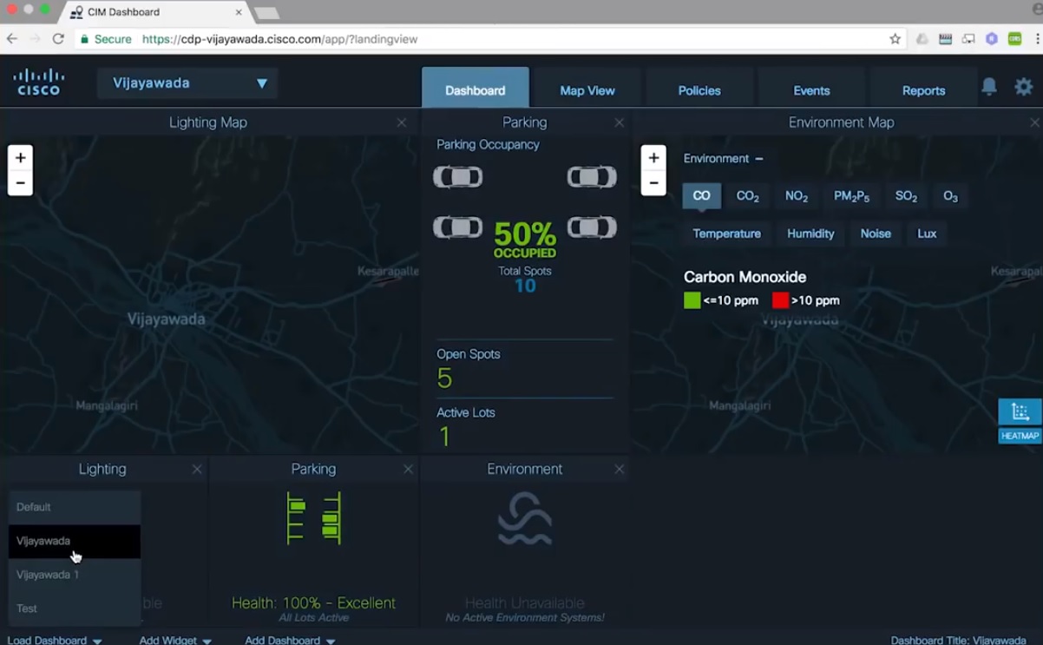Click the Environment waves icon

click(x=525, y=518)
